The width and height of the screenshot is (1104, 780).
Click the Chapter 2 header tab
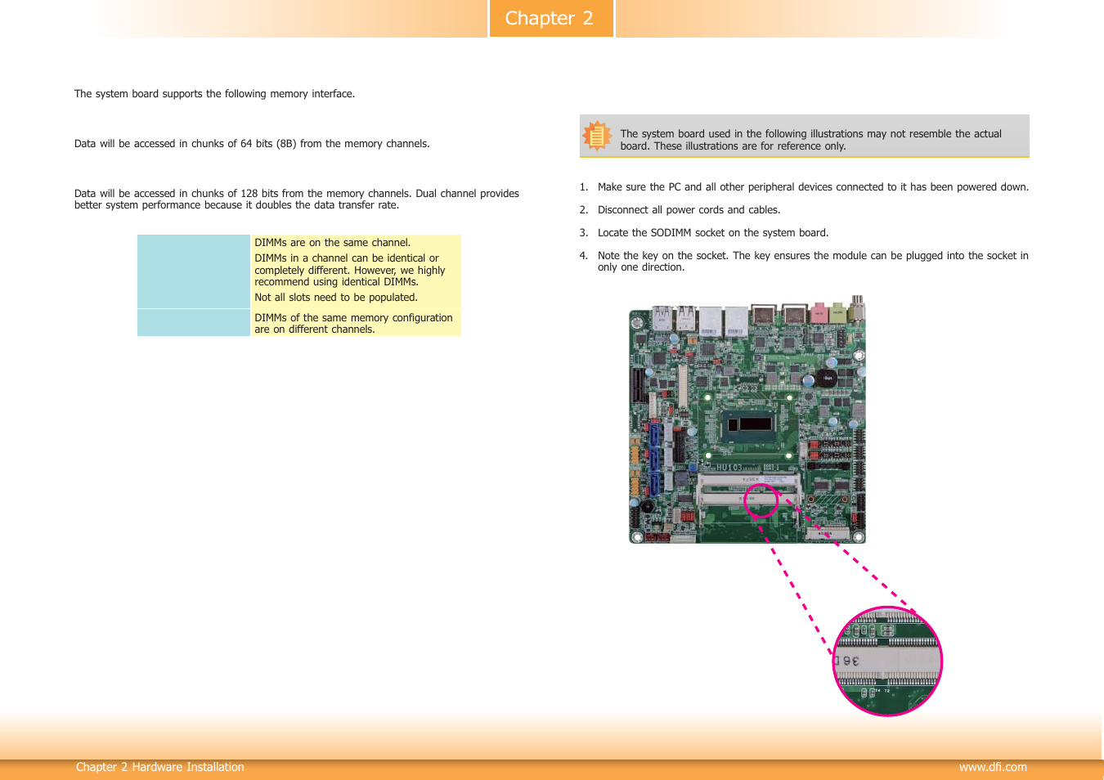551,18
